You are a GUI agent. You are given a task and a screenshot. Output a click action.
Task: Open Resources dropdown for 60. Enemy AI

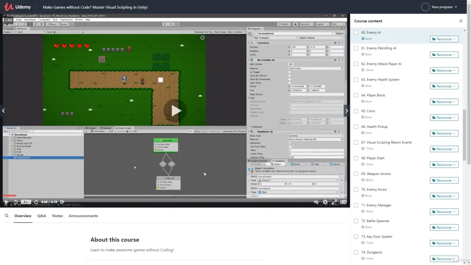[x=444, y=39]
